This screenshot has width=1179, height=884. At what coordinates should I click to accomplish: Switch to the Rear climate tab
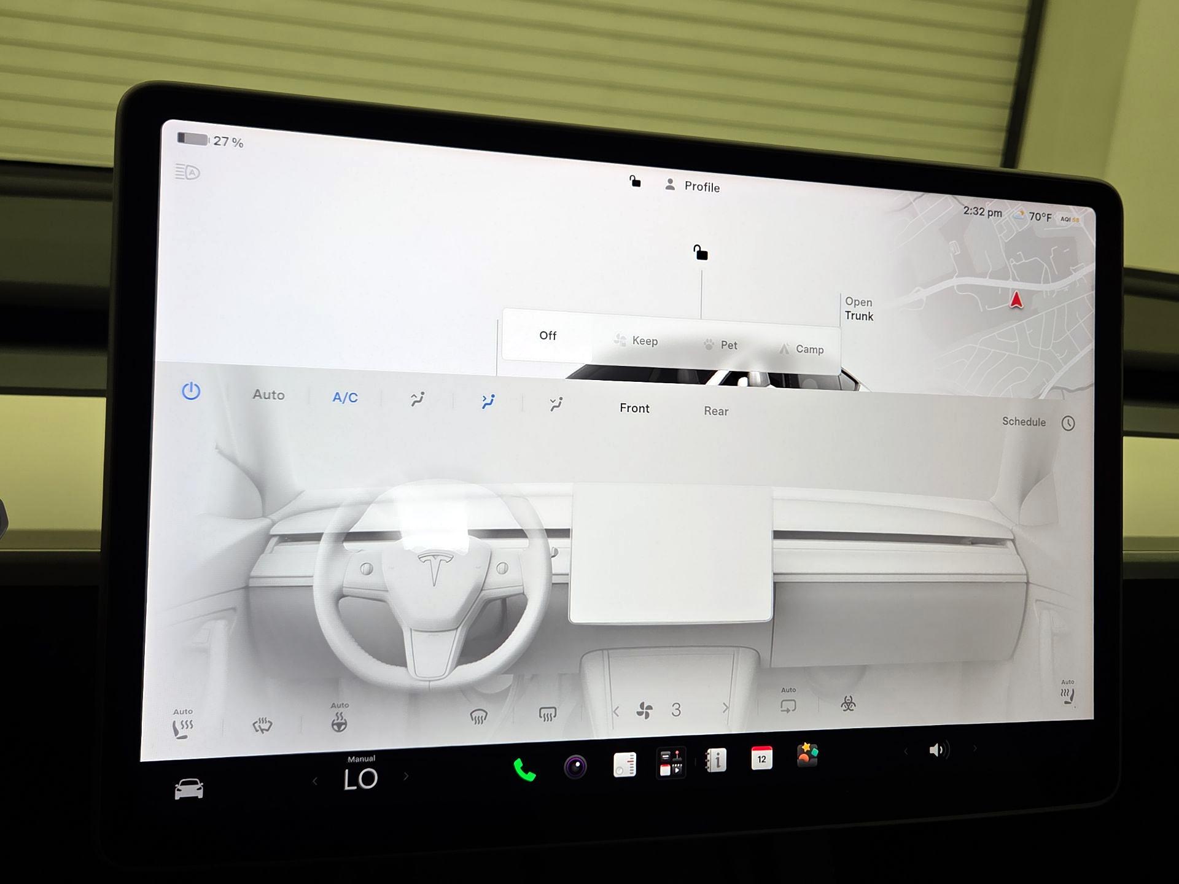(716, 411)
